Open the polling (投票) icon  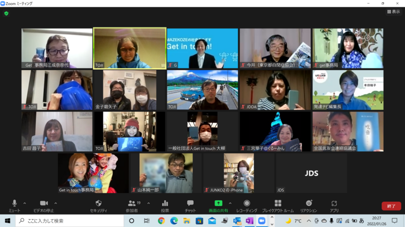point(165,203)
